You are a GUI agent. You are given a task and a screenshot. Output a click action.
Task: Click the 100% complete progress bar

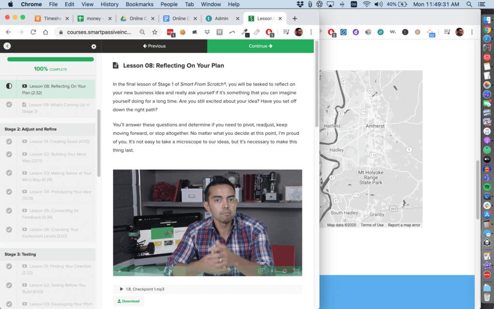50,59
